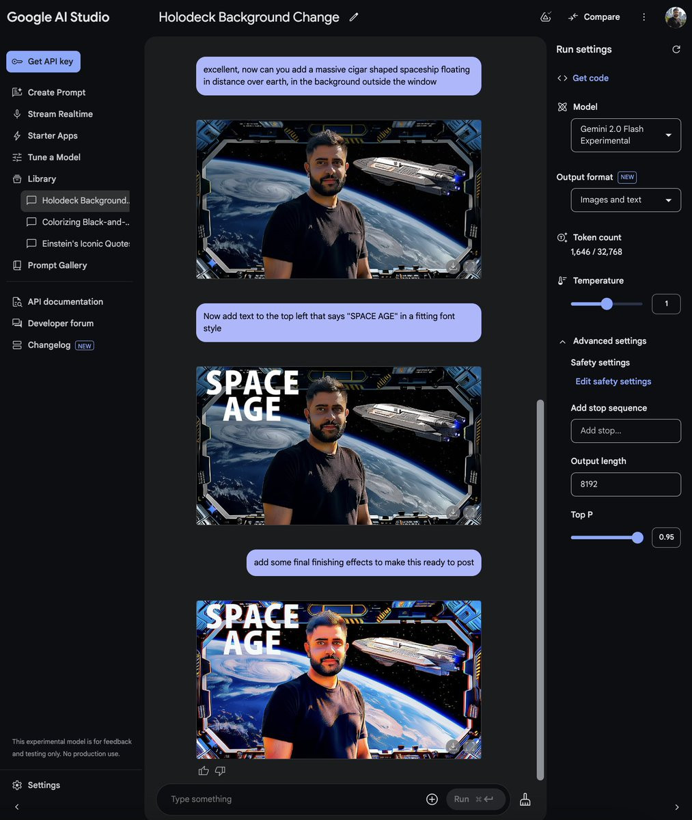Click the 'add some final finishing effects' message
The height and width of the screenshot is (820, 692).
point(363,562)
